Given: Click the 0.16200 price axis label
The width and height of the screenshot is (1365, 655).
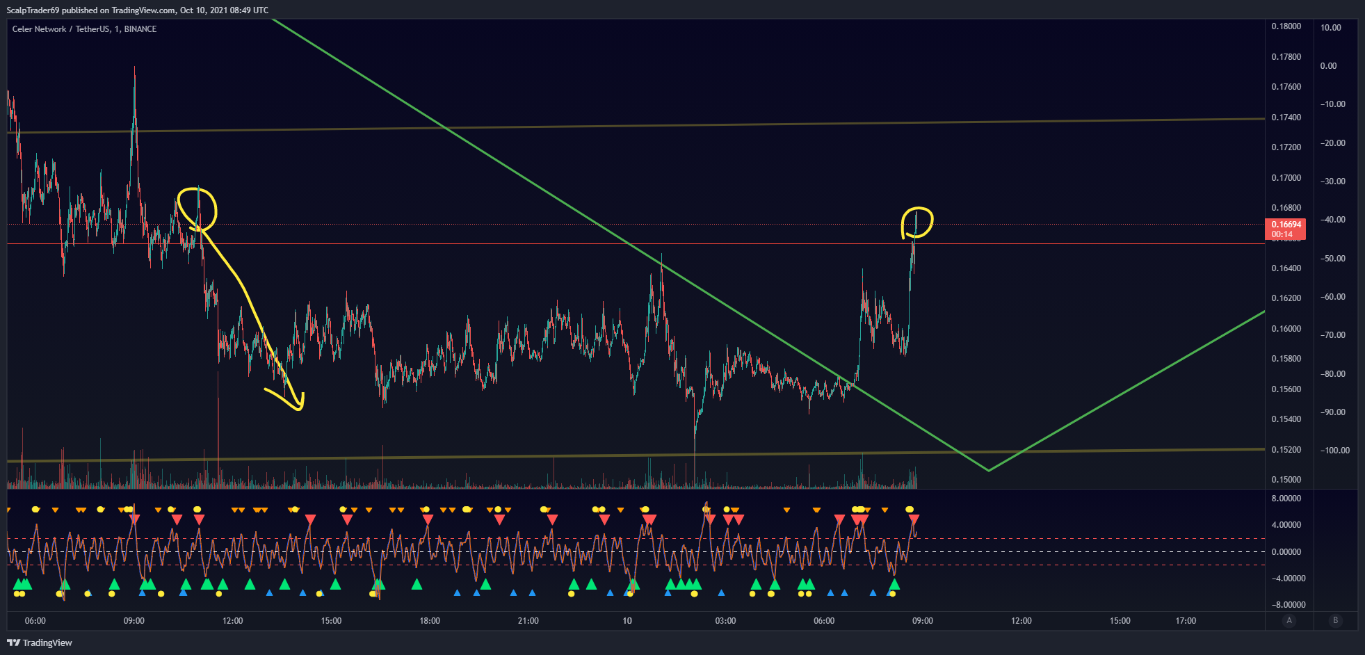Looking at the screenshot, I should point(1286,298).
